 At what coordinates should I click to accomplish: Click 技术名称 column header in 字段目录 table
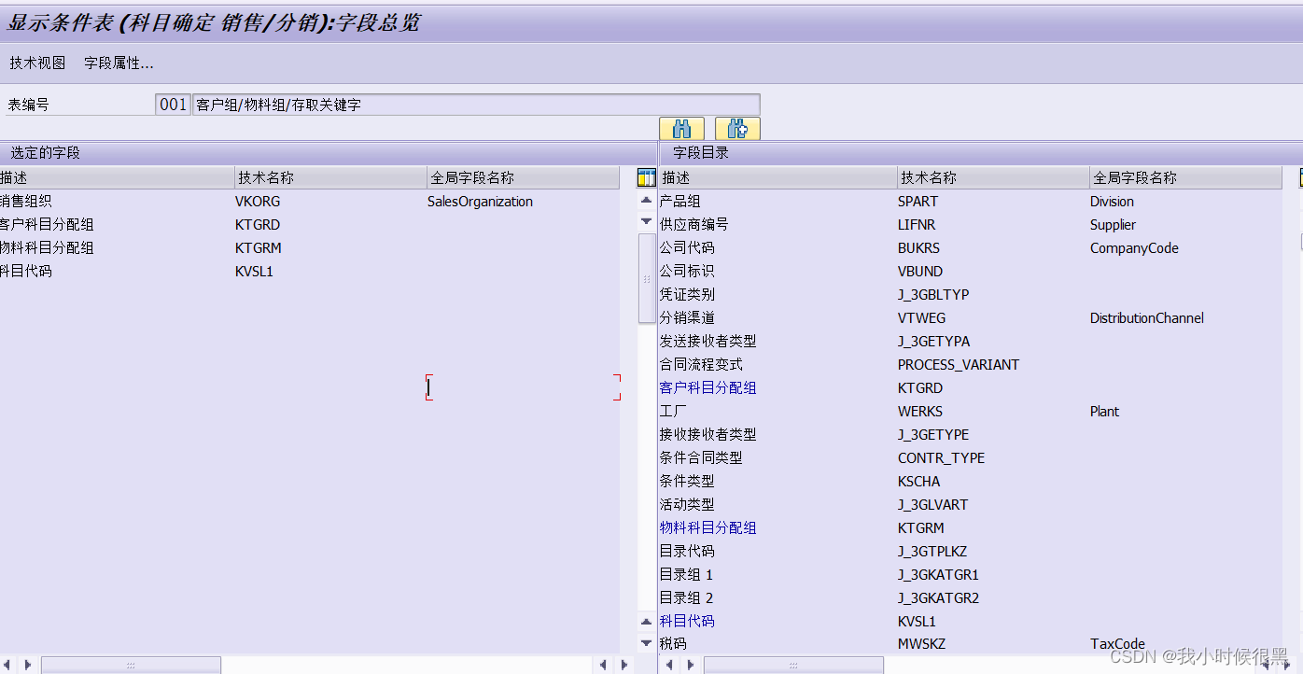993,177
